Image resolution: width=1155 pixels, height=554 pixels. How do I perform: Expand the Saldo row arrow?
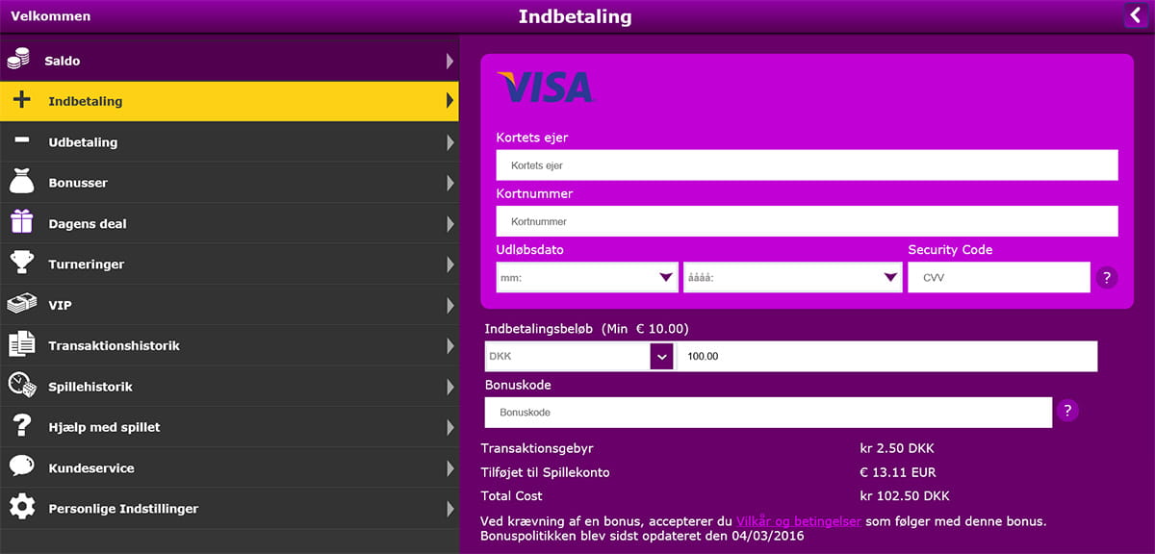449,61
